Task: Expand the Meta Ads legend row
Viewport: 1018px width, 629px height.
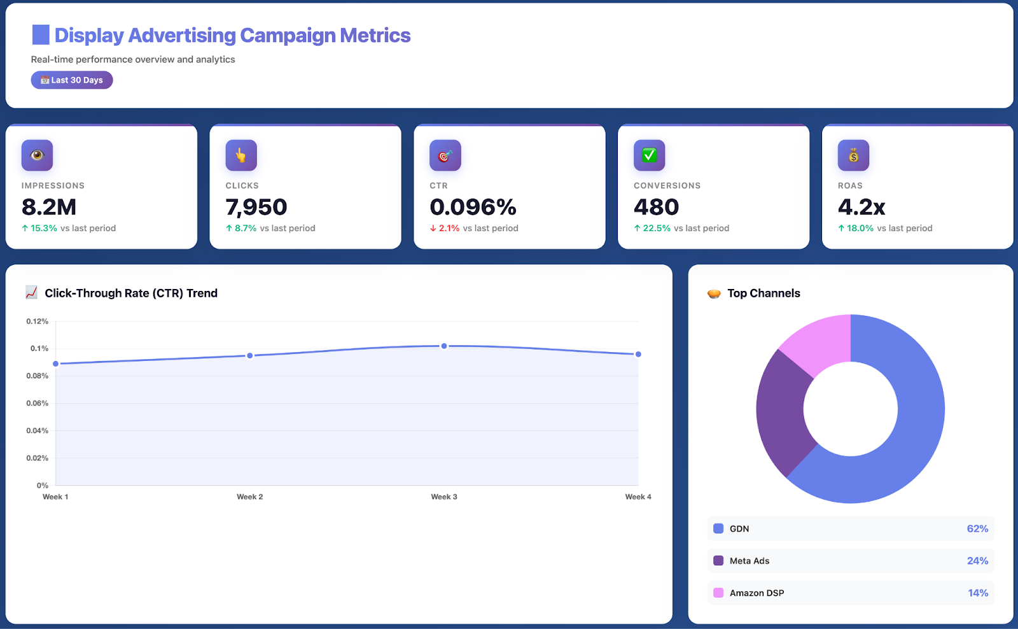Action: tap(850, 561)
